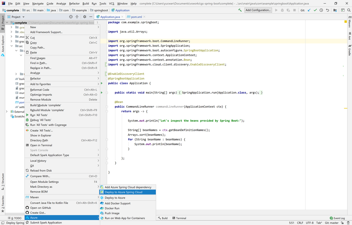Click the run gutter icon beside main method

(x=102, y=93)
